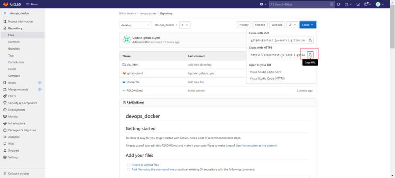Image resolution: width=395 pixels, height=178 pixels.
Task: Copy the SSH clone URL
Action: pyautogui.click(x=310, y=40)
